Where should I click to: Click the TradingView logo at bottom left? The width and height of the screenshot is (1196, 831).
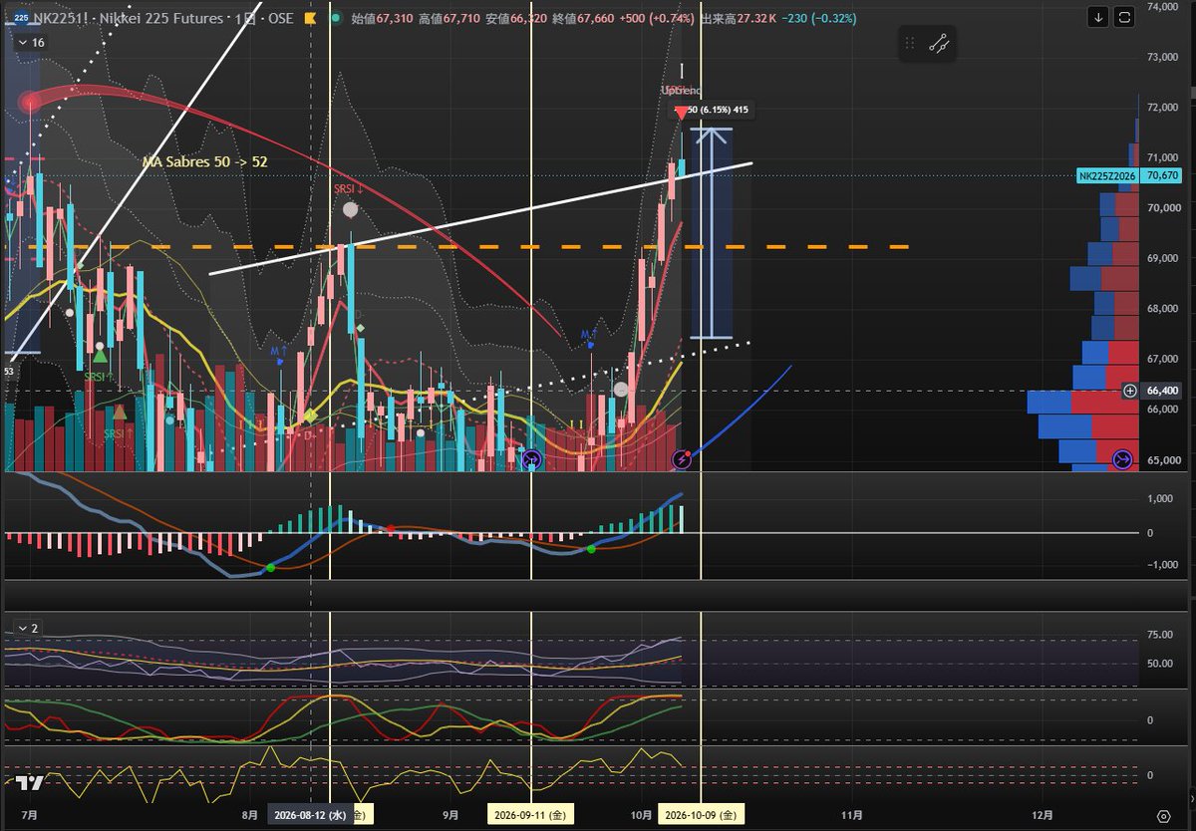(29, 783)
